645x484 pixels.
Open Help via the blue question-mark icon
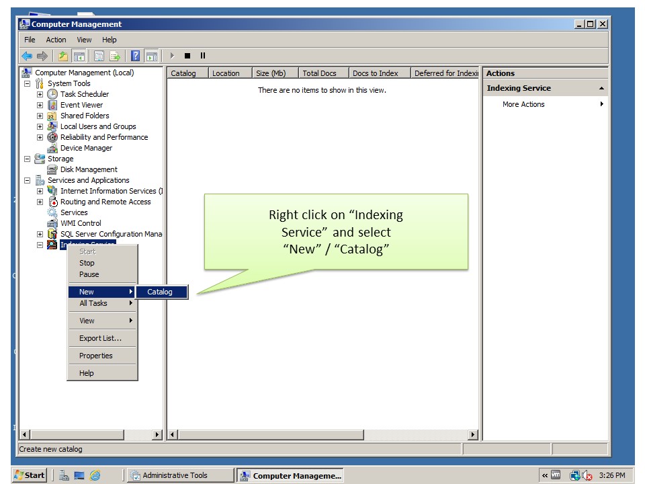click(135, 56)
